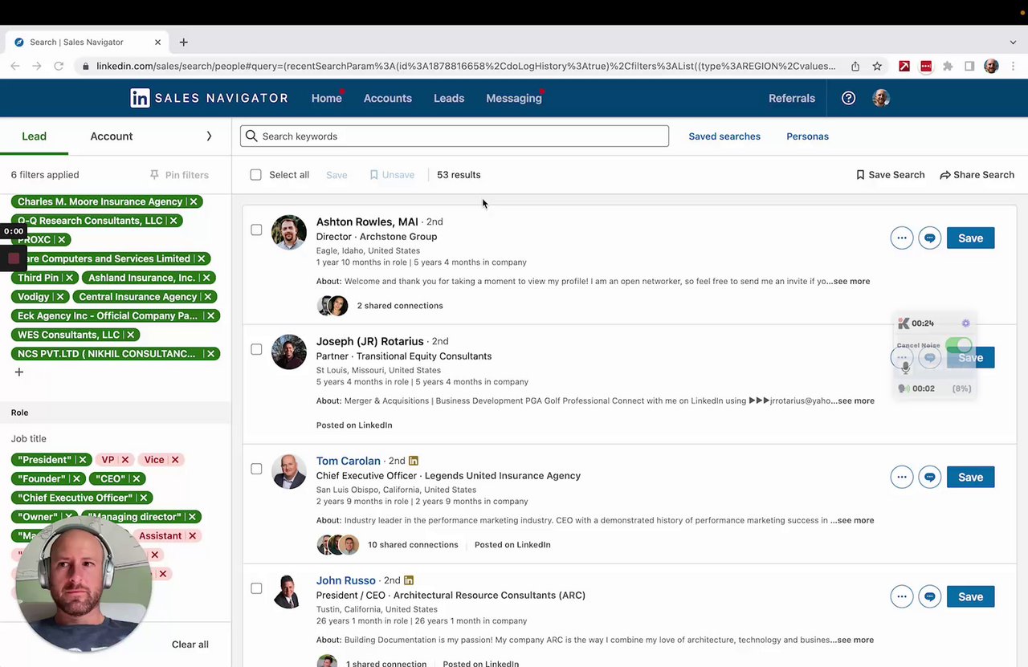Image resolution: width=1028 pixels, height=667 pixels.
Task: Collapse the filters panel with chevron
Action: [x=209, y=136]
